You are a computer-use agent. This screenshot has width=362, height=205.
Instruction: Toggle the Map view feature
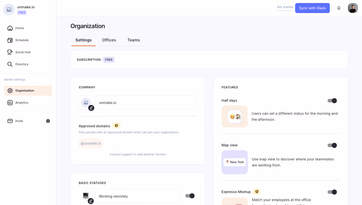click(x=332, y=145)
